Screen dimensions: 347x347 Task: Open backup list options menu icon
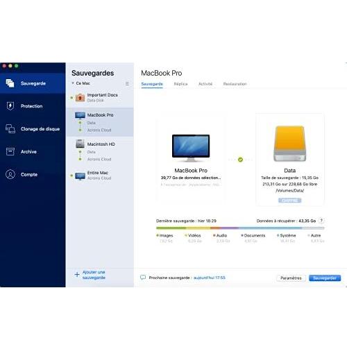coord(127,83)
